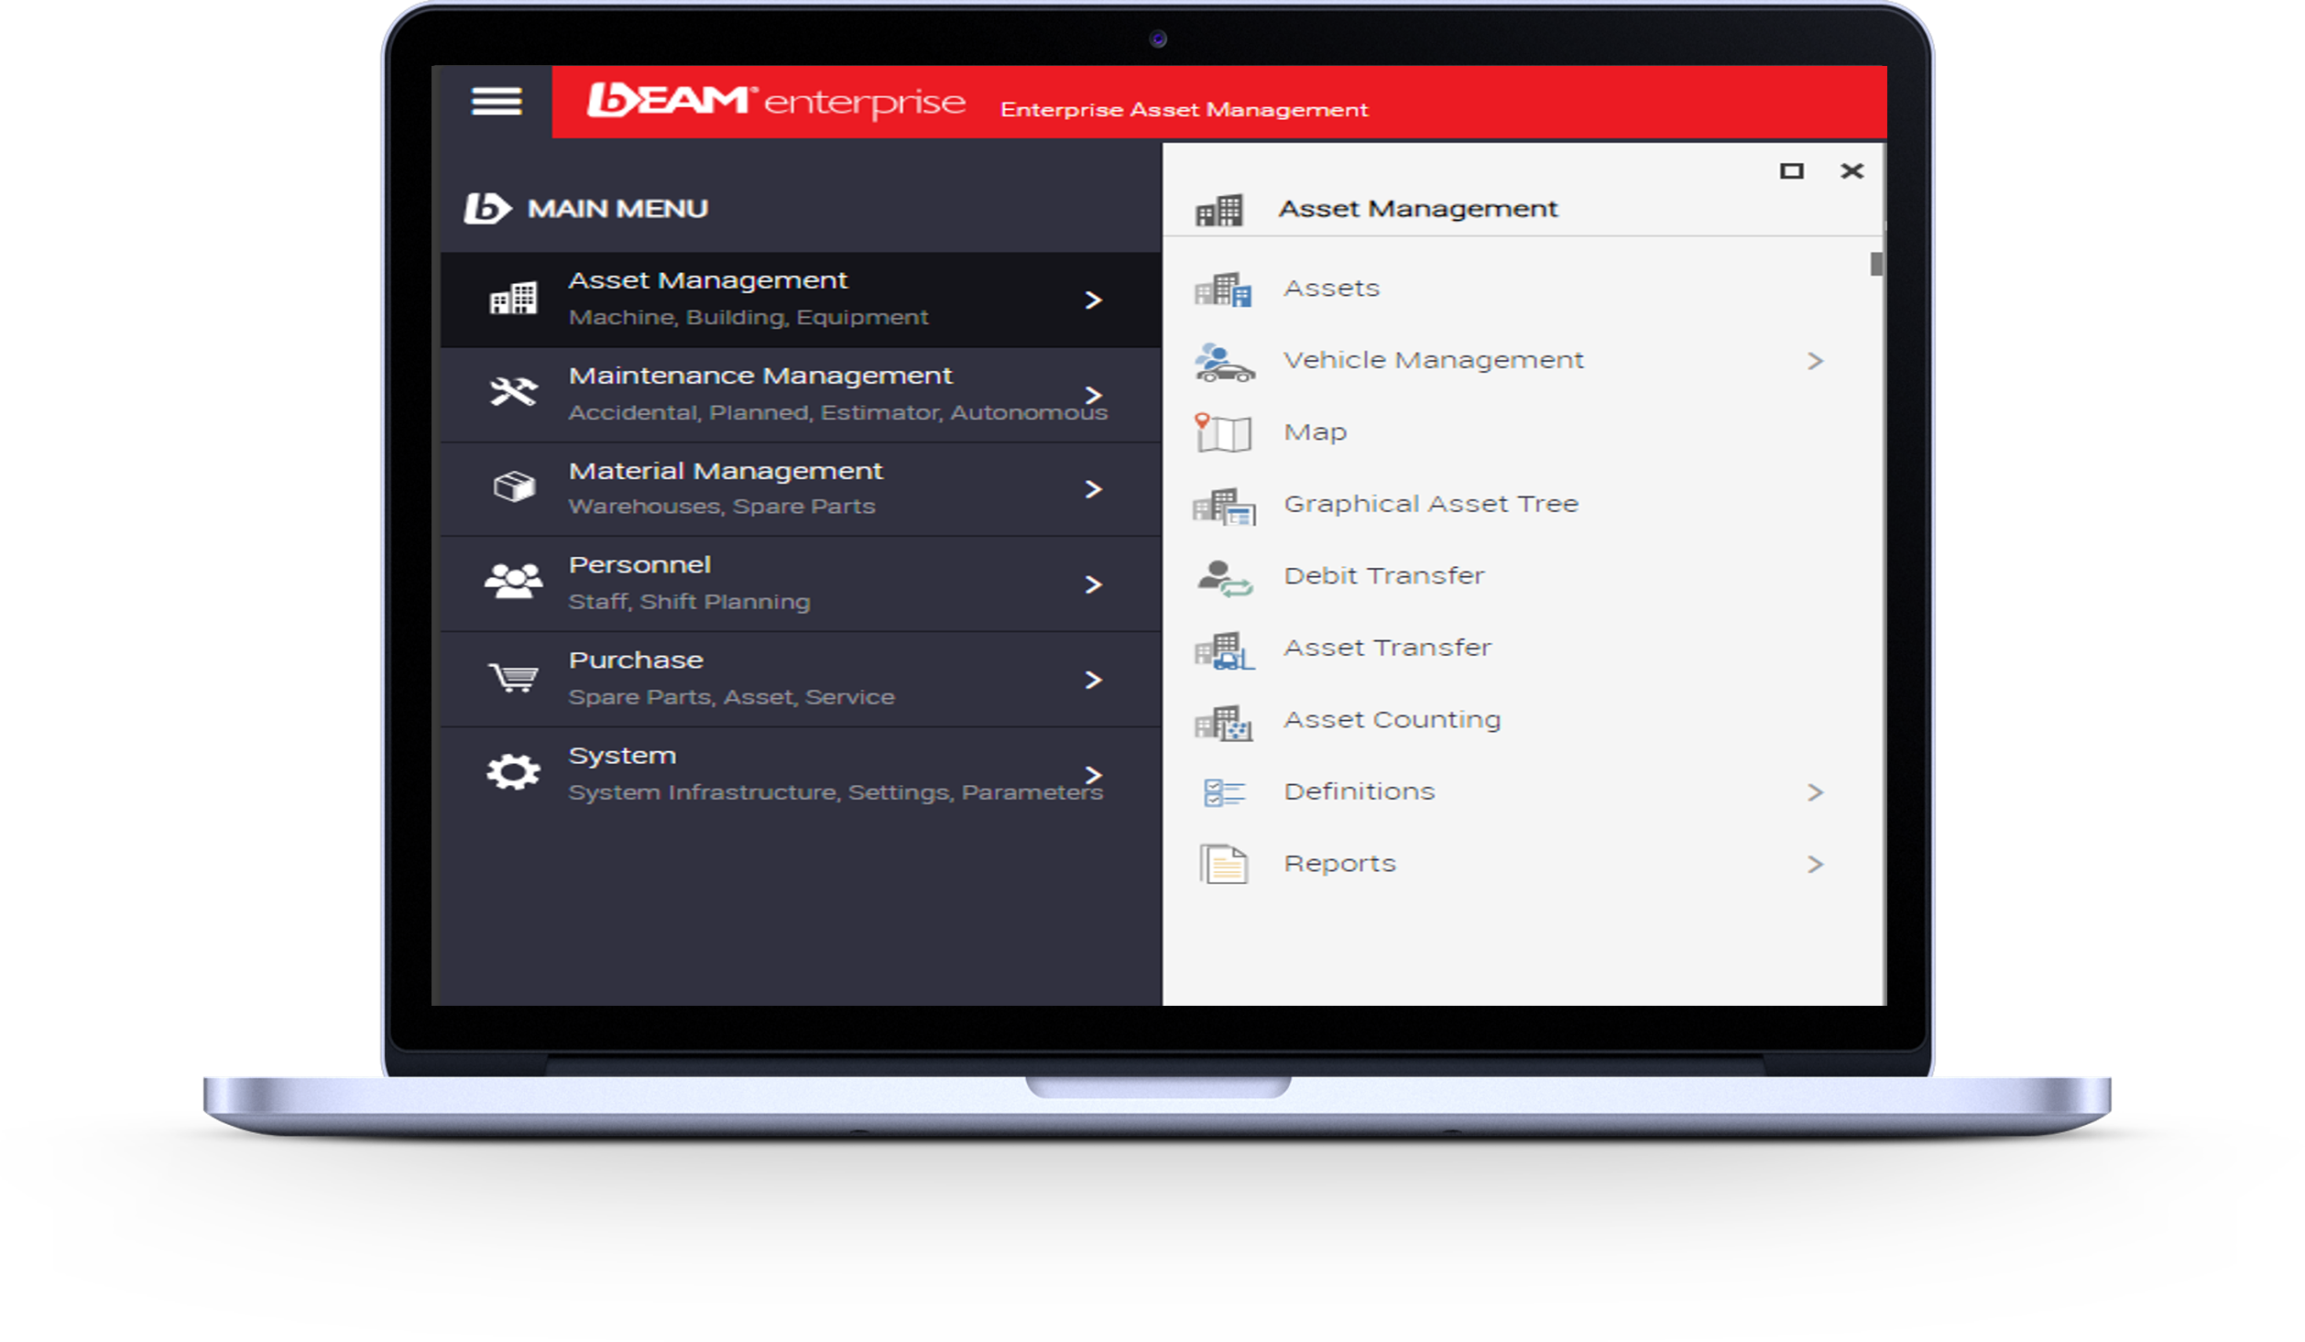Click the Asset Transfer forklift icon
Screen dimensions: 2305x1342
pyautogui.click(x=1224, y=650)
